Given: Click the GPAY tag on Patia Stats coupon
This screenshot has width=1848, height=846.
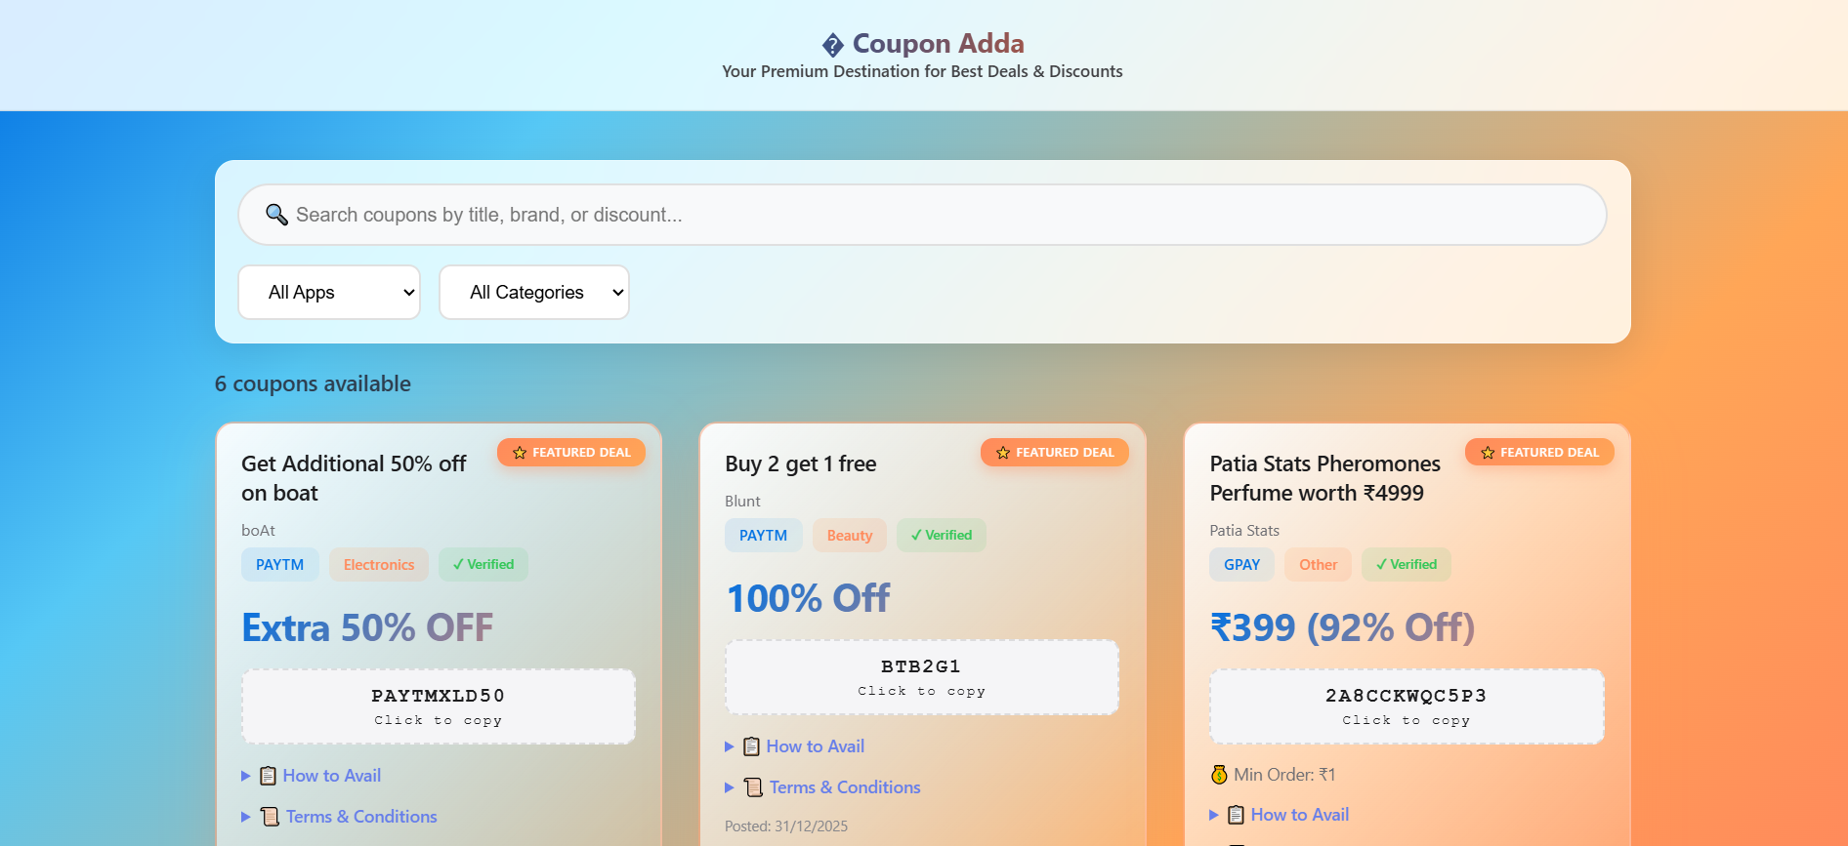Looking at the screenshot, I should pyautogui.click(x=1241, y=564).
